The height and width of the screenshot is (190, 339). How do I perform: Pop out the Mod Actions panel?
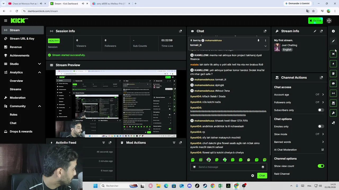pyautogui.click(x=180, y=143)
